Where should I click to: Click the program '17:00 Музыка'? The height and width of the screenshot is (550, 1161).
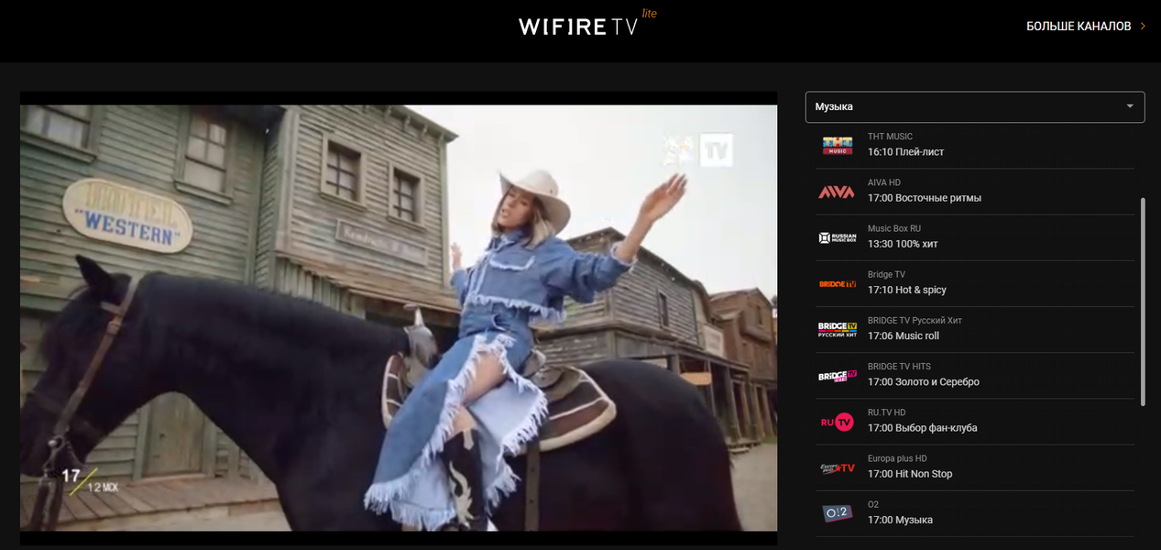pos(900,520)
